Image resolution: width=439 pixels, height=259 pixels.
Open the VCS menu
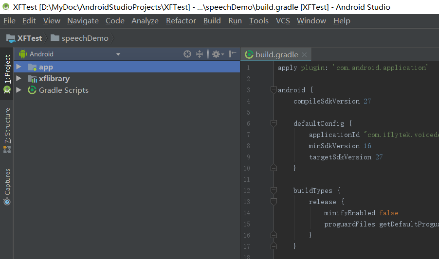click(x=283, y=21)
